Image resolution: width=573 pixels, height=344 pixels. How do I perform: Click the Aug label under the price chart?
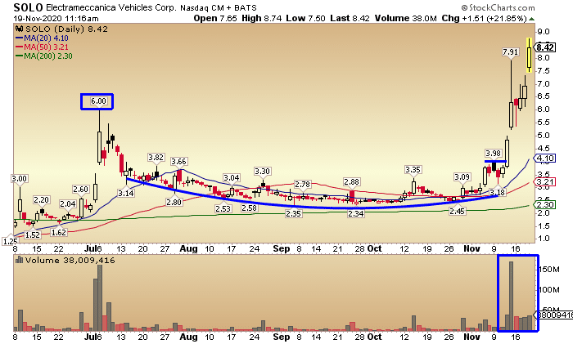click(x=188, y=248)
